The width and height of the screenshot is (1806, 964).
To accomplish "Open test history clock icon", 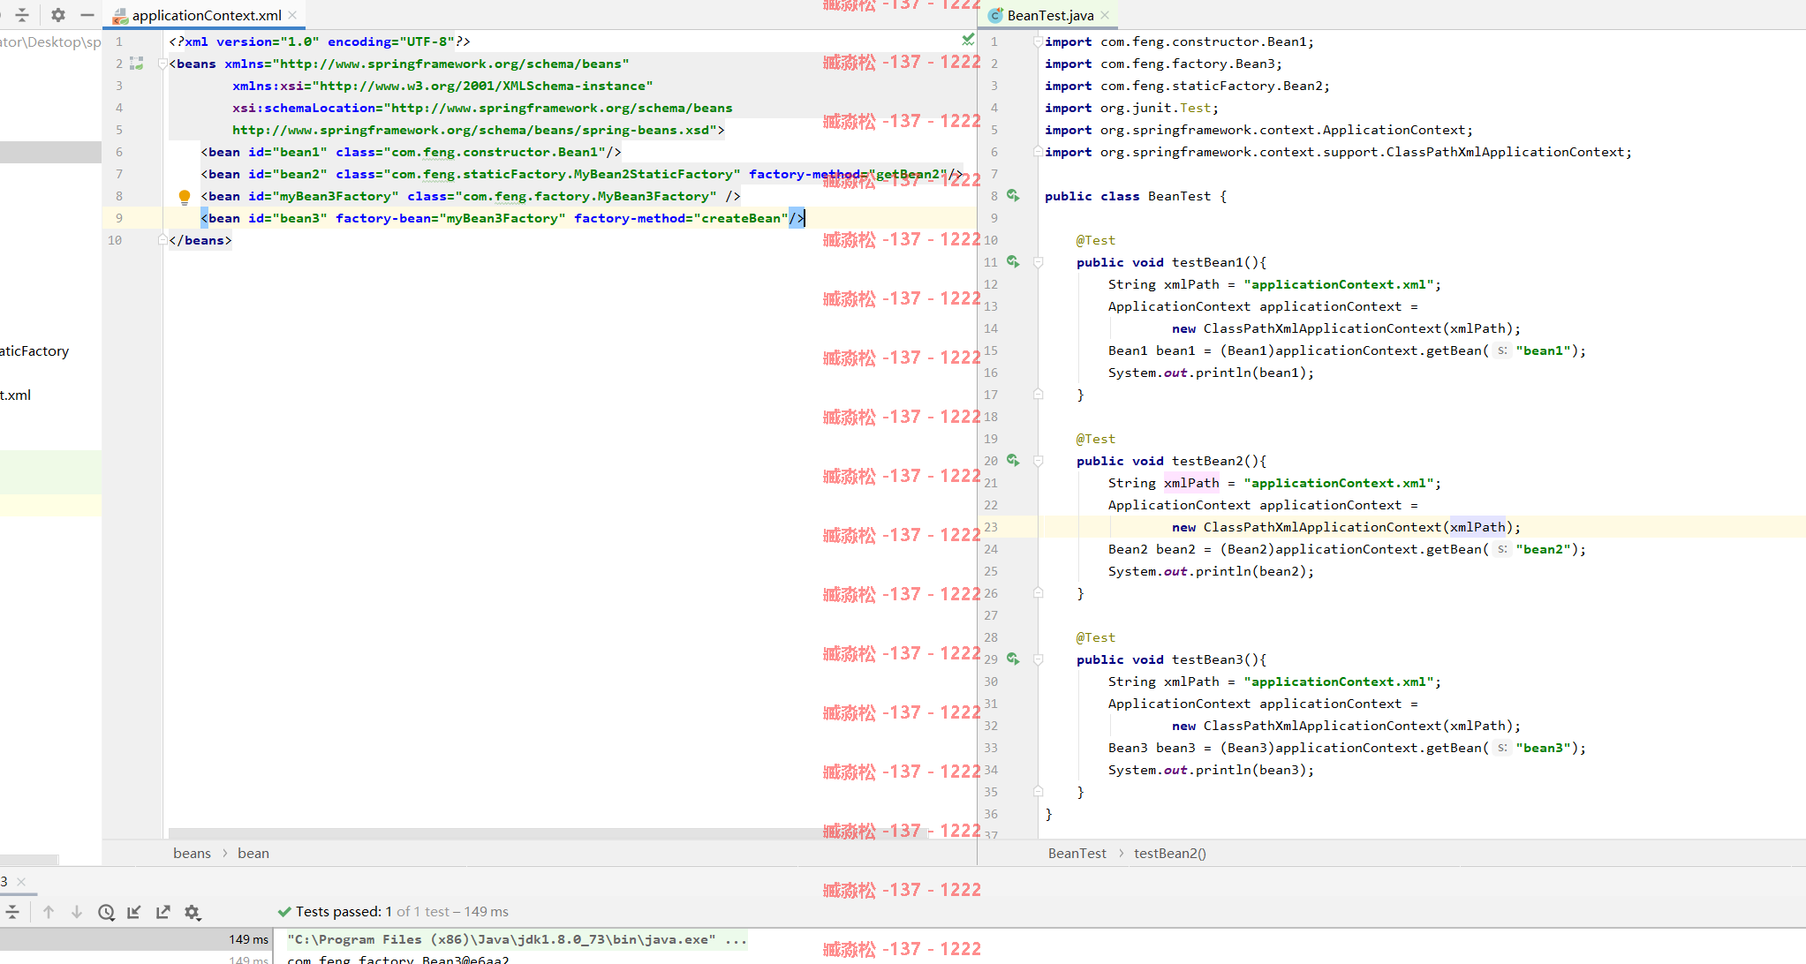I will (106, 912).
